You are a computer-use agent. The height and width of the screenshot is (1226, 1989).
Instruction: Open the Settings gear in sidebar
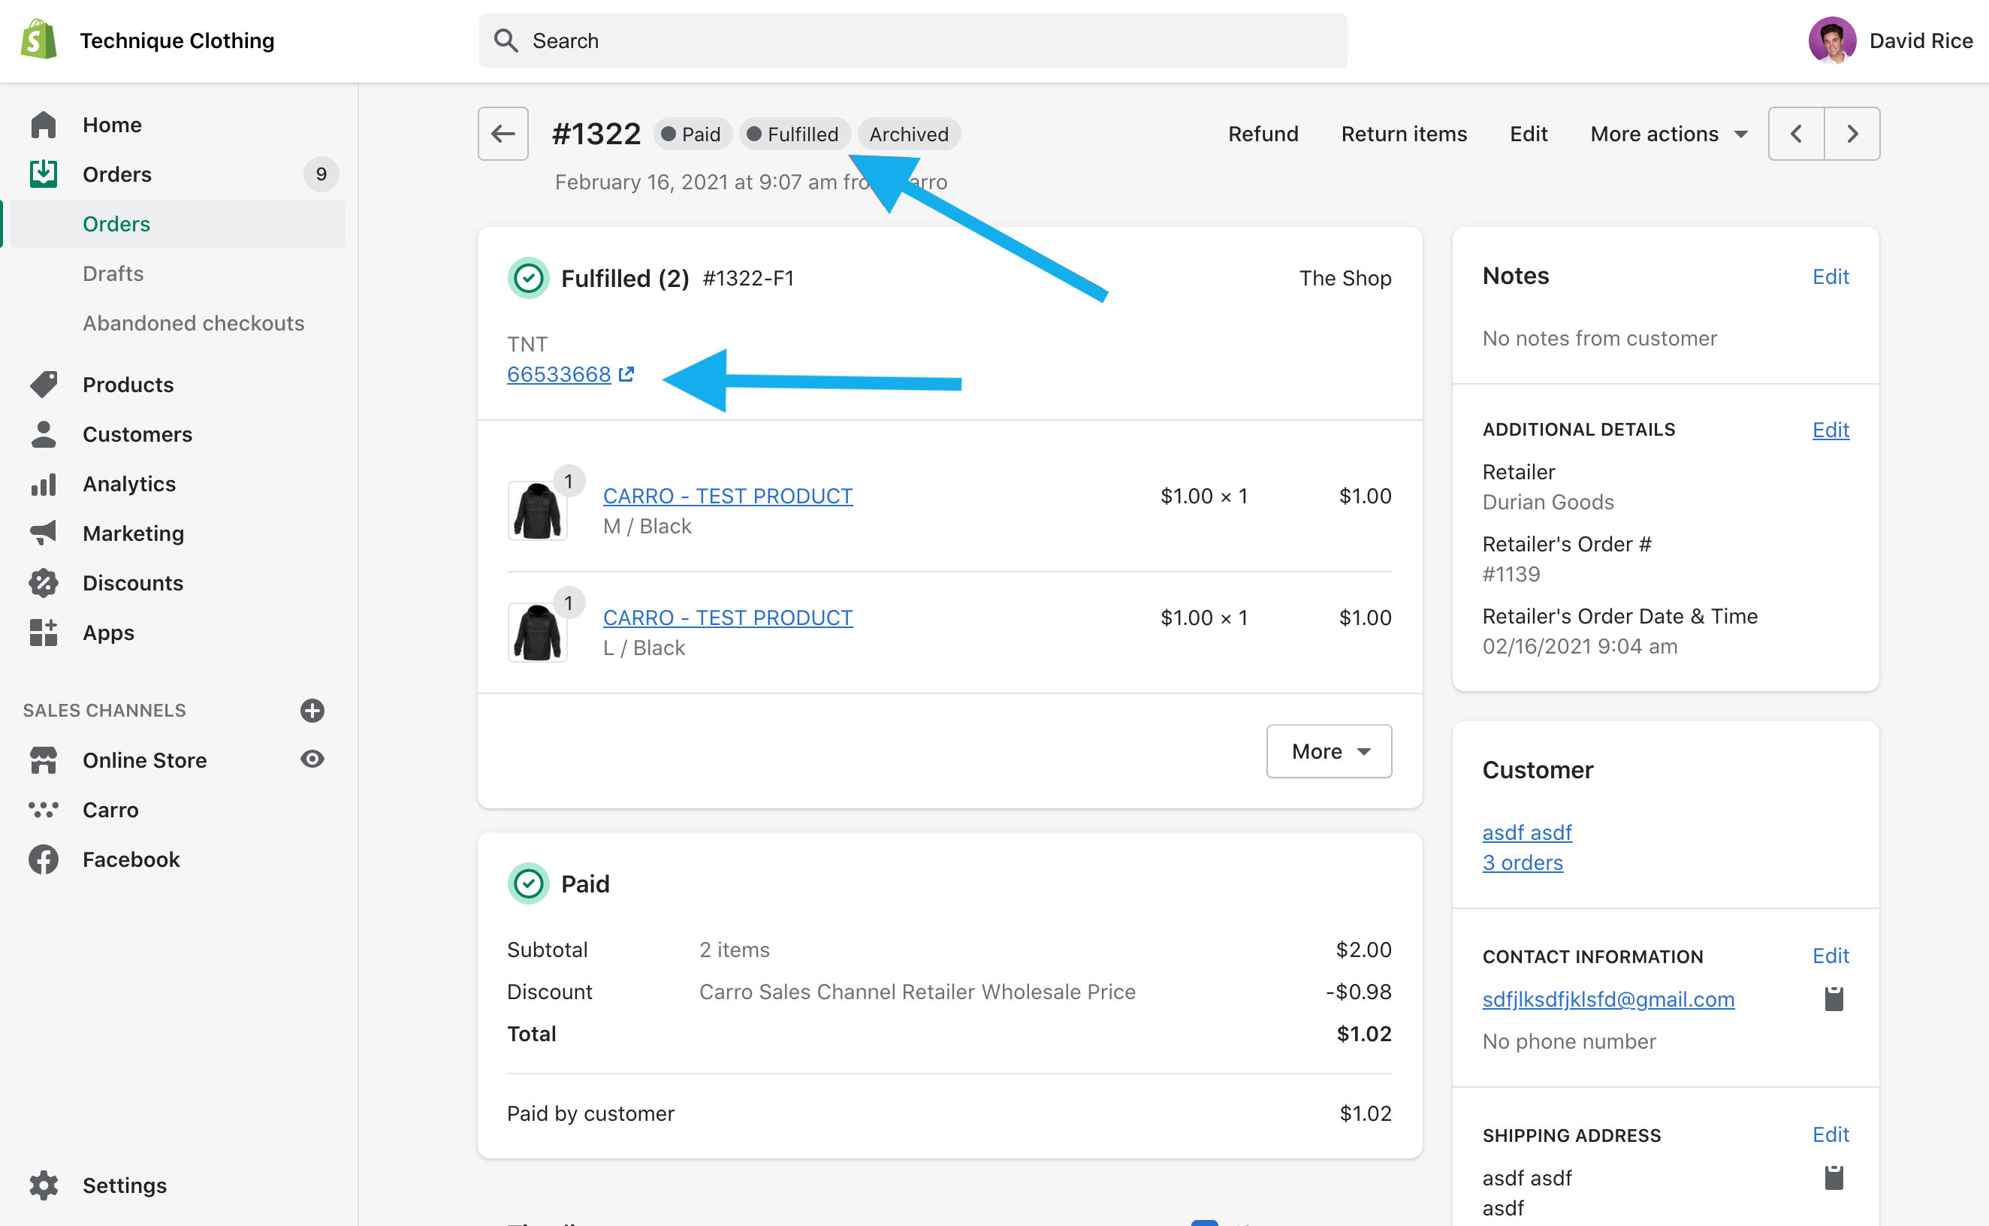coord(44,1185)
